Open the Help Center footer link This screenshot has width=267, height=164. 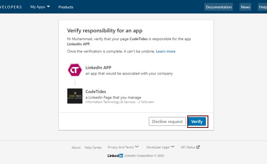(93, 148)
